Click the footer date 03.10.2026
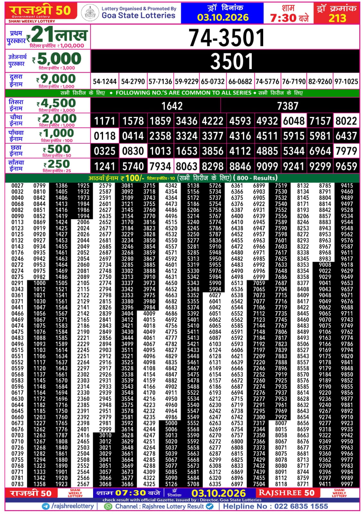Screen dimensions: 363x514 coord(219,493)
